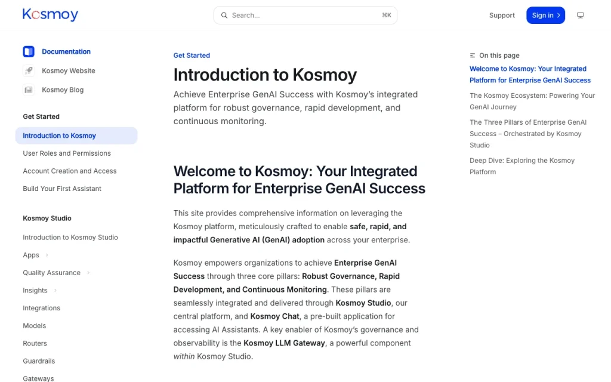Open the Guardrails page
The image size is (611, 382).
pos(39,361)
